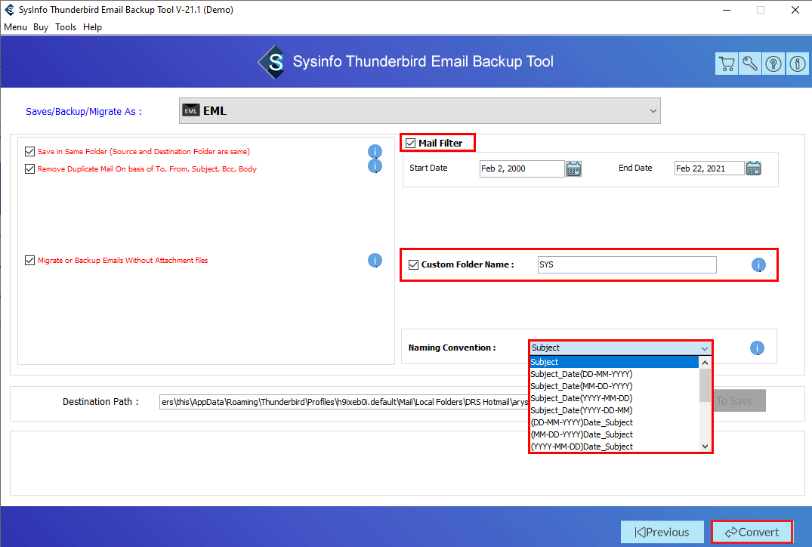
Task: Click the naming list scrollbar thumb
Action: 705,385
